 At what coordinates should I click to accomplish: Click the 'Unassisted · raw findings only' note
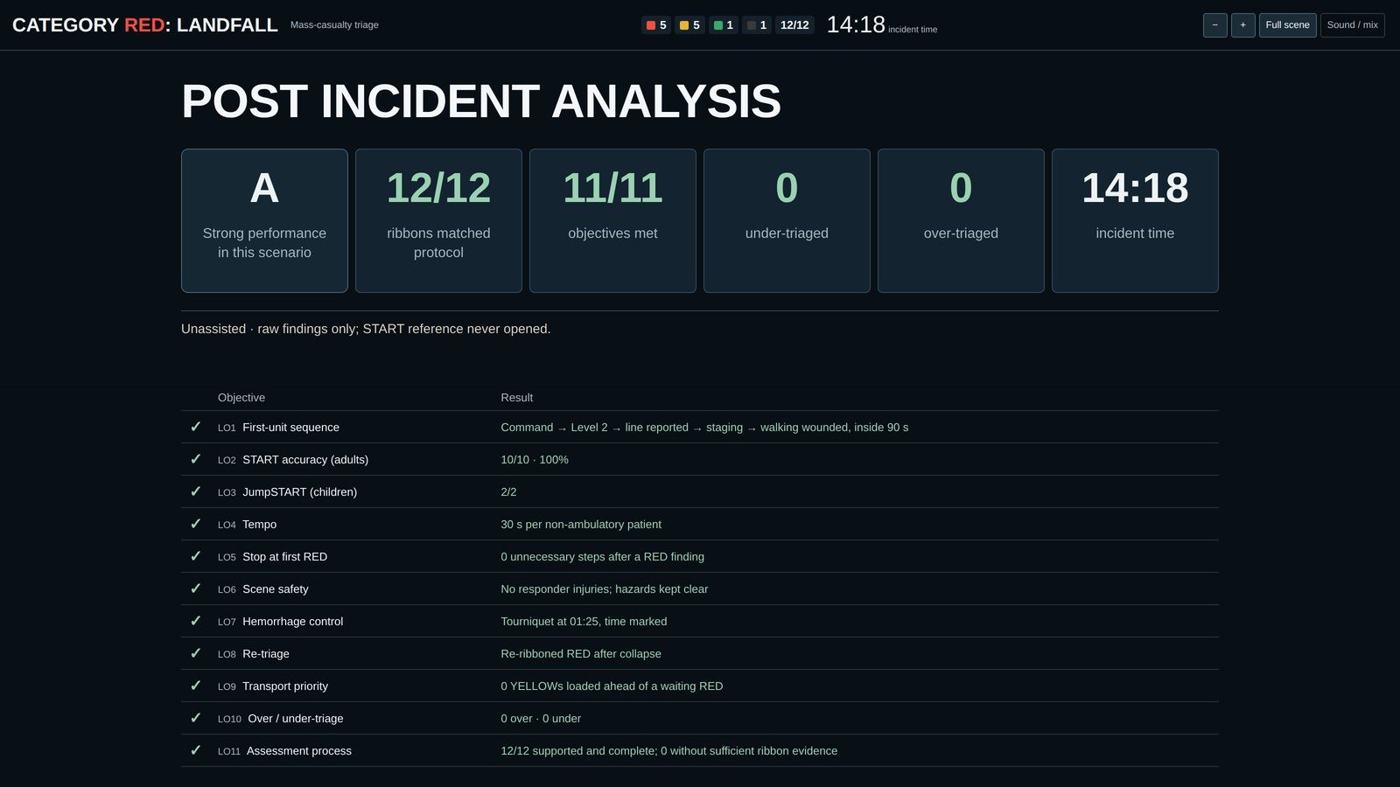pyautogui.click(x=366, y=329)
